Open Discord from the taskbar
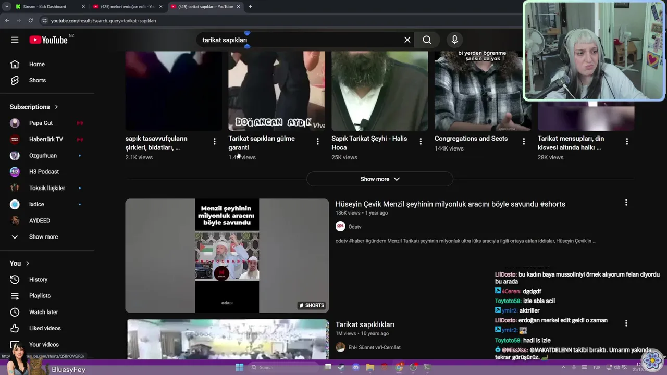This screenshot has width=667, height=375. coord(356,367)
